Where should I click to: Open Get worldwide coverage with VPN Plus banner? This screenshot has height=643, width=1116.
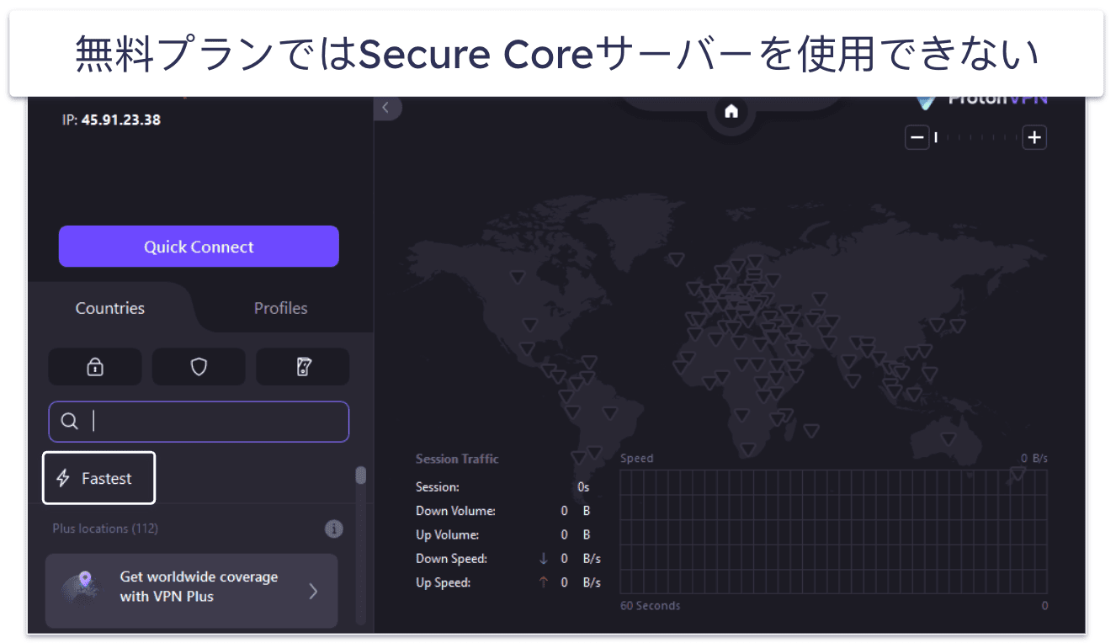coord(191,591)
